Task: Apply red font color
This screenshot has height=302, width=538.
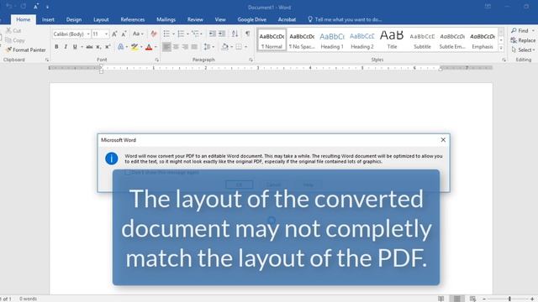Action: click(149, 47)
